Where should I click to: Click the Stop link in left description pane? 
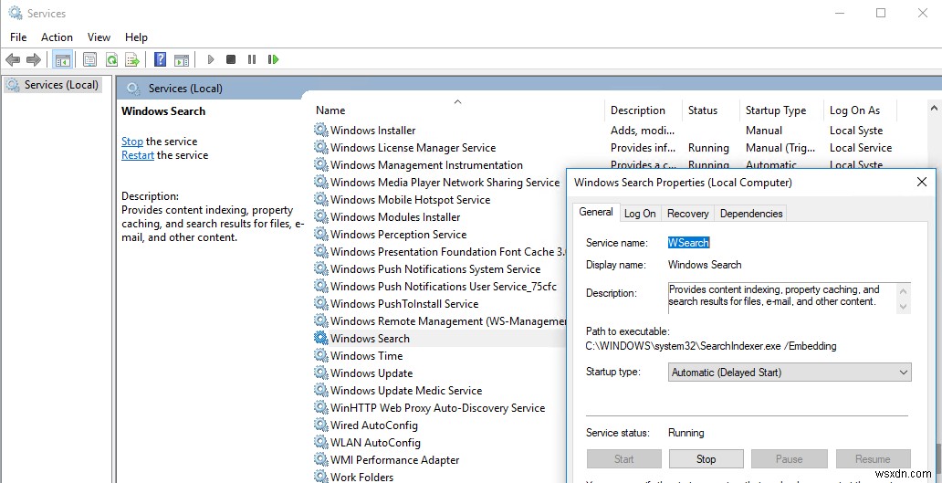(x=132, y=142)
